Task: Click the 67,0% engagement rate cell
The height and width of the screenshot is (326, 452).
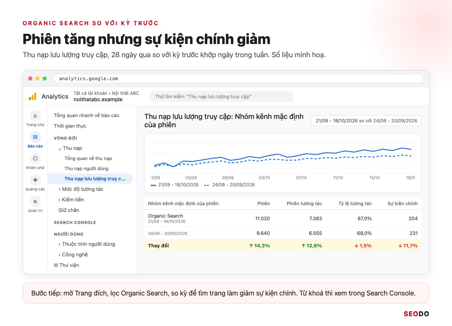Action: (364, 218)
